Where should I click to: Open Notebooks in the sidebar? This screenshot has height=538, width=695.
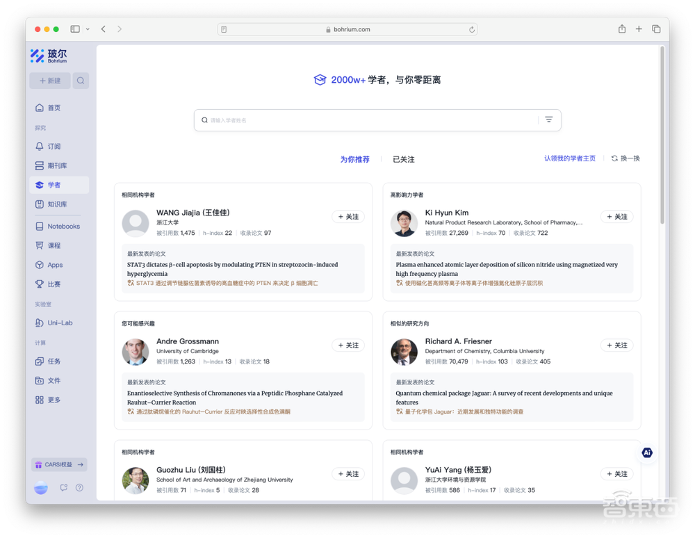pyautogui.click(x=63, y=227)
